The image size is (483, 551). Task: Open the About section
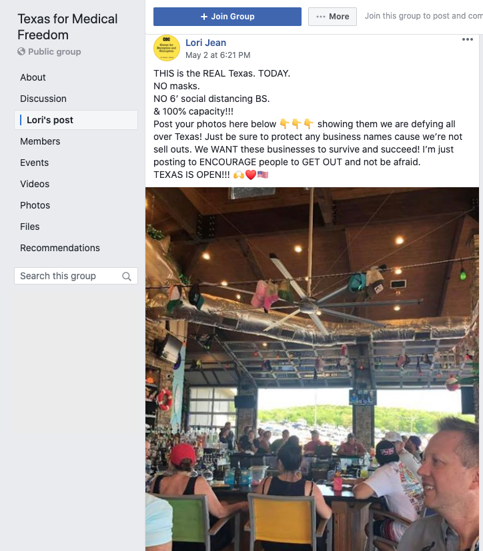tap(33, 77)
